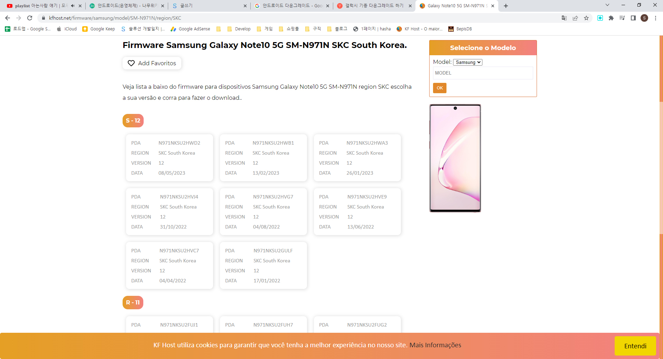Open 솔루션 개발일지 bookmark
Screen dimensions: 663x359
coord(143,29)
